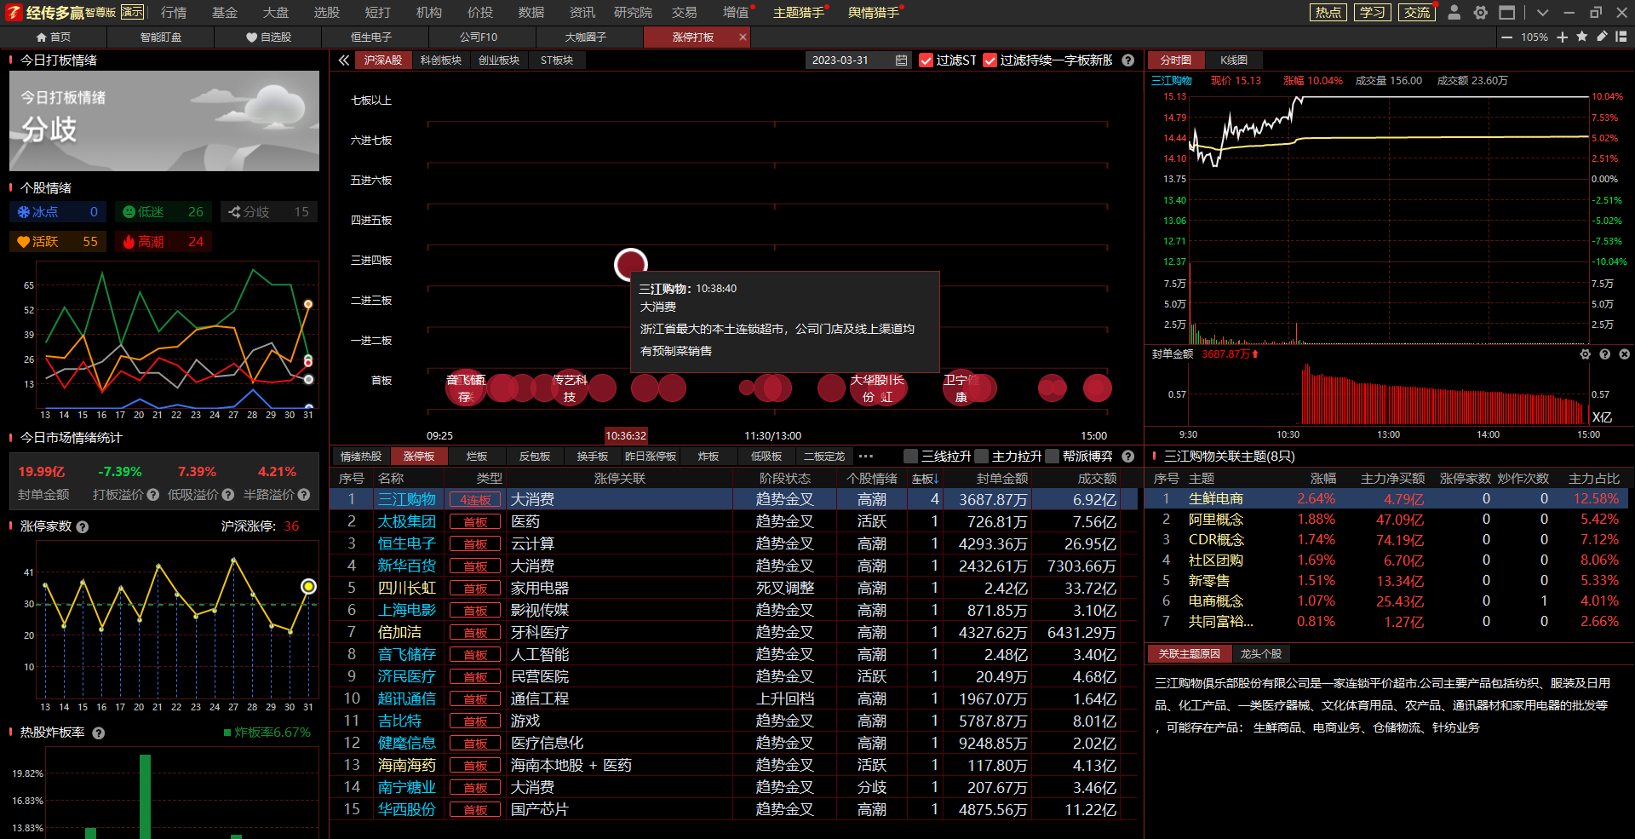Click the 热点 button
Screen dimensions: 1635x839
[x=1328, y=12]
